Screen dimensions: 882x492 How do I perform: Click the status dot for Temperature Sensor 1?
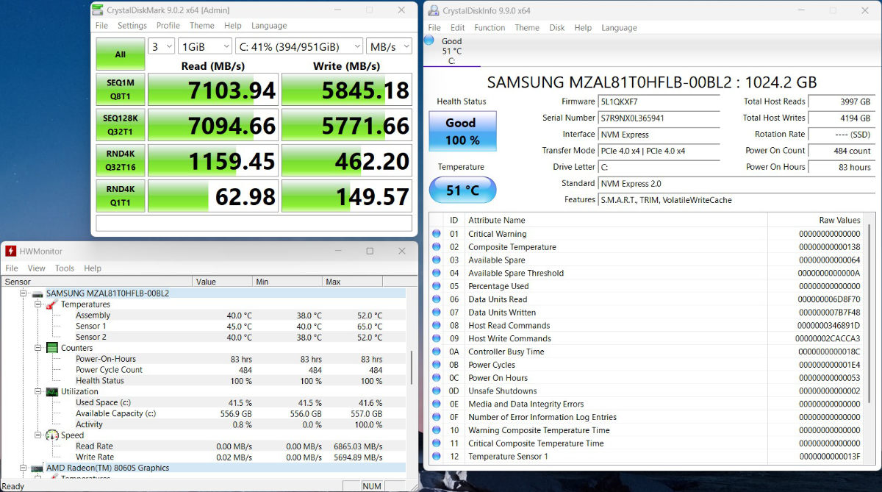click(437, 456)
